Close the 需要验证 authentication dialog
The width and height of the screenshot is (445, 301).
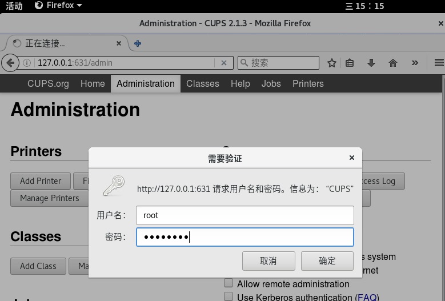[352, 158]
